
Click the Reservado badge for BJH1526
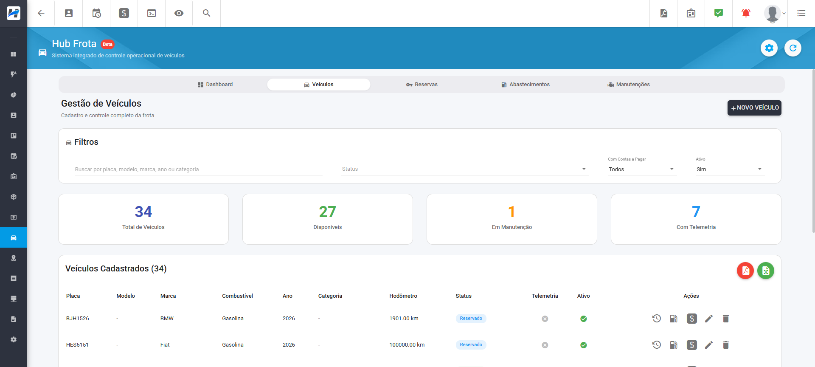click(471, 318)
